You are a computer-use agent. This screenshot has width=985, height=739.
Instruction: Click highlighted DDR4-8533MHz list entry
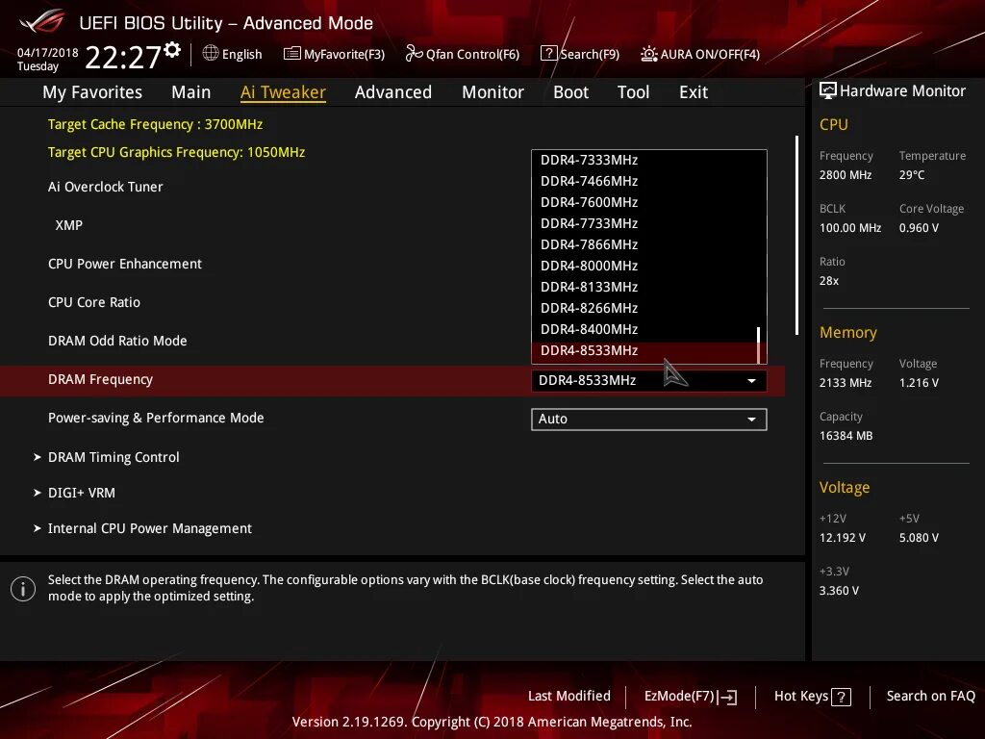point(644,351)
